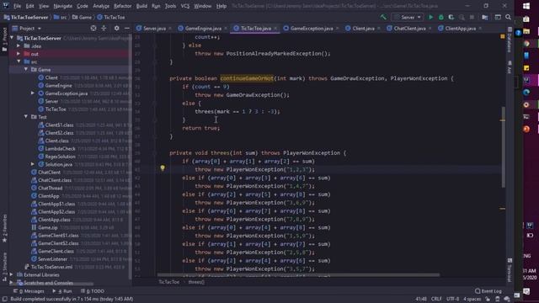Run the Server configuration with green play icon

[430, 17]
